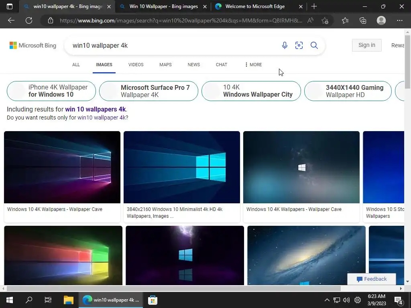The image size is (411, 308).
Task: Run search with the magnifier icon
Action: (314, 45)
